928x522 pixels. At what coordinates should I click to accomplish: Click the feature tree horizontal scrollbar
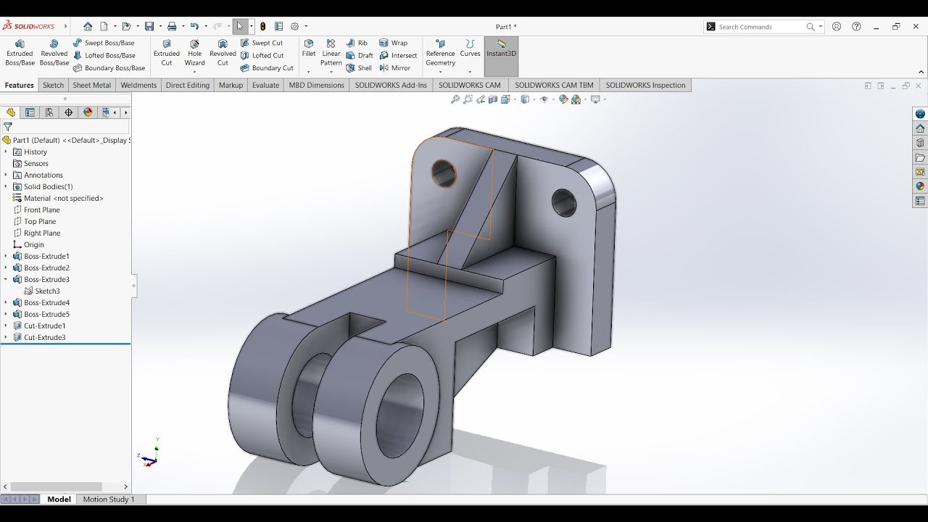57,486
